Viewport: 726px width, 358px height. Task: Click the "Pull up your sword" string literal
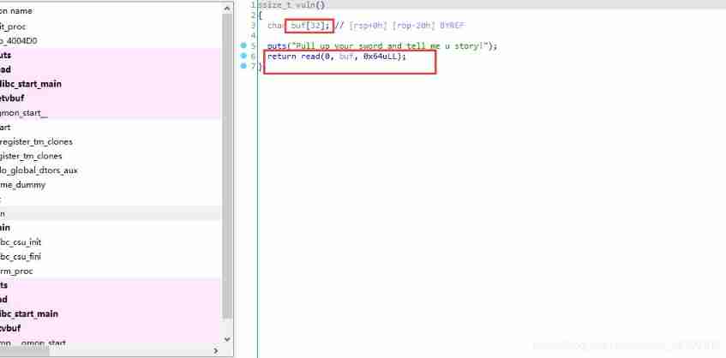(x=391, y=45)
